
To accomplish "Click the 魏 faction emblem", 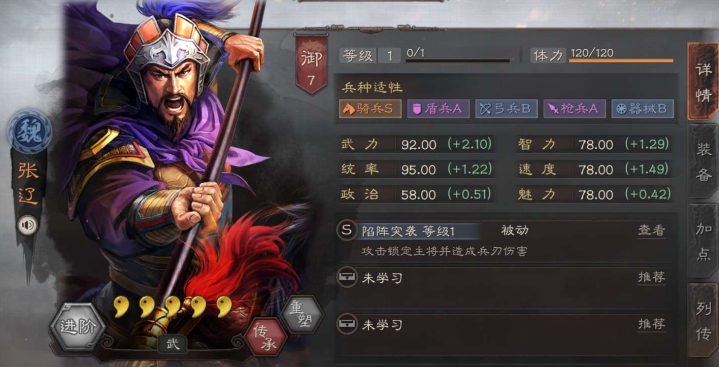I will [x=30, y=132].
